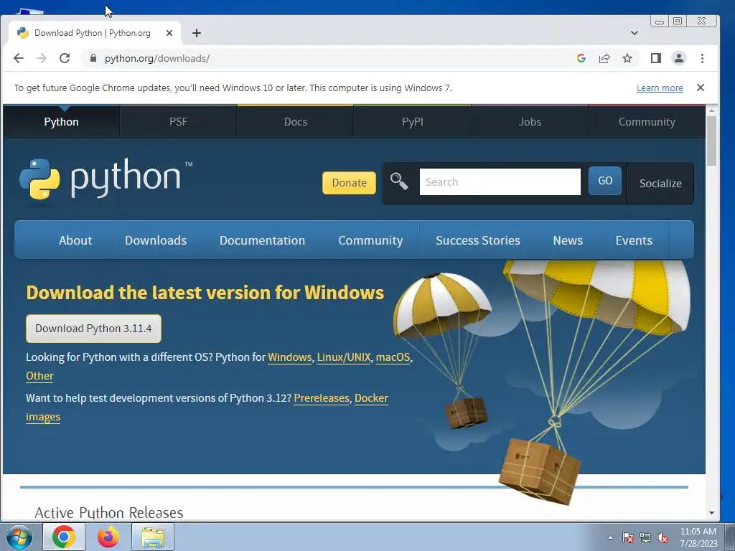Click the muted volume tray icon

pyautogui.click(x=663, y=538)
